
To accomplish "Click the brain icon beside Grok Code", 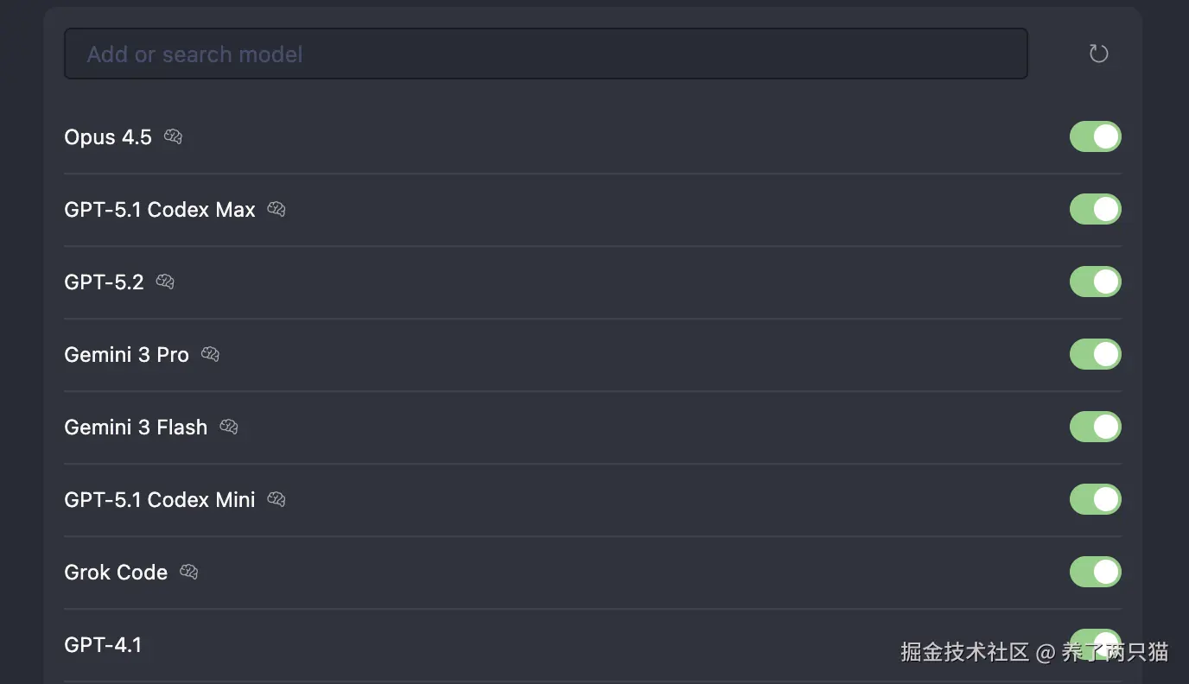I will pos(188,572).
